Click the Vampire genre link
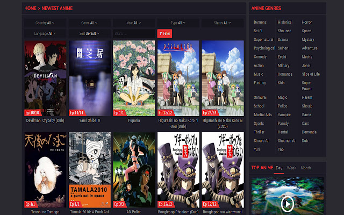The image size is (344, 215). tap(284, 114)
